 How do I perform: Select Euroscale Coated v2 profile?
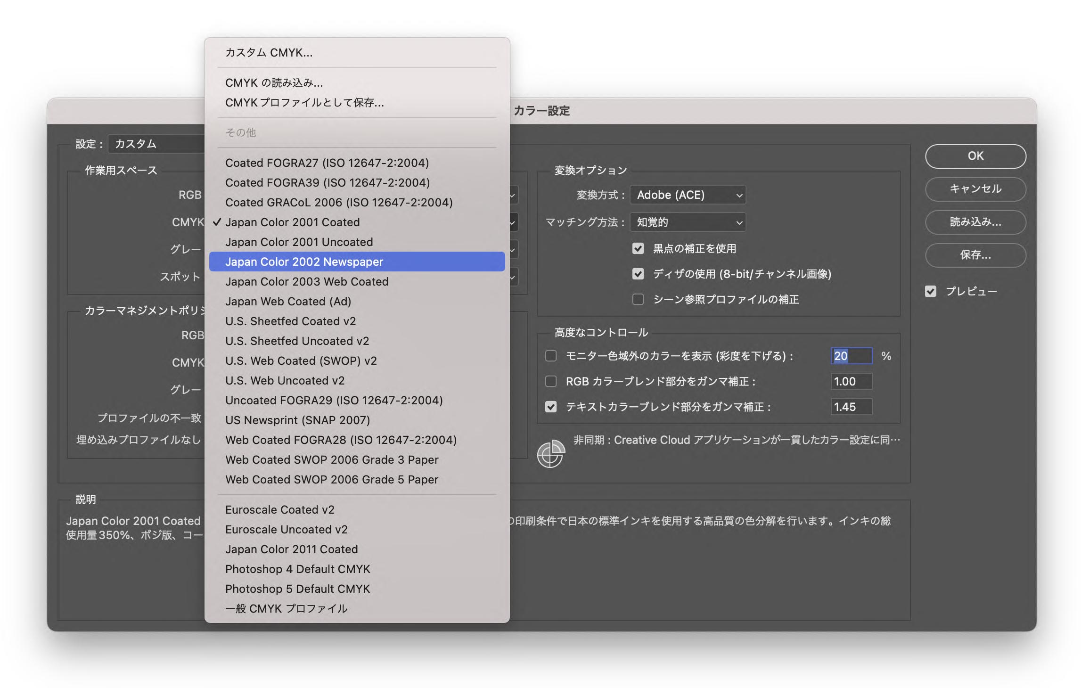(x=357, y=509)
